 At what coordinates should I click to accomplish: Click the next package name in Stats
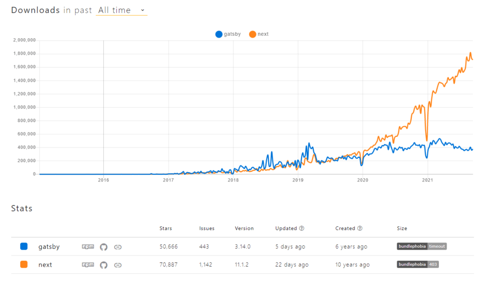pos(45,265)
